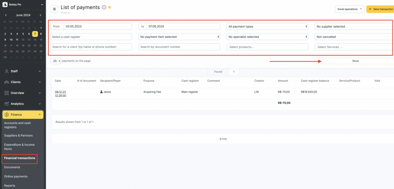Open the No specialist selected dropdown
The height and width of the screenshot is (189, 394).
[x=268, y=37]
